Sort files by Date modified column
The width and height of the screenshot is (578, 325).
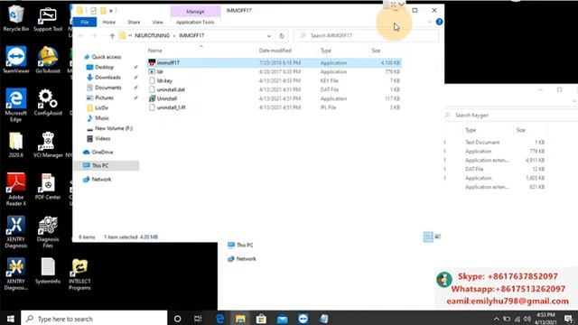275,51
